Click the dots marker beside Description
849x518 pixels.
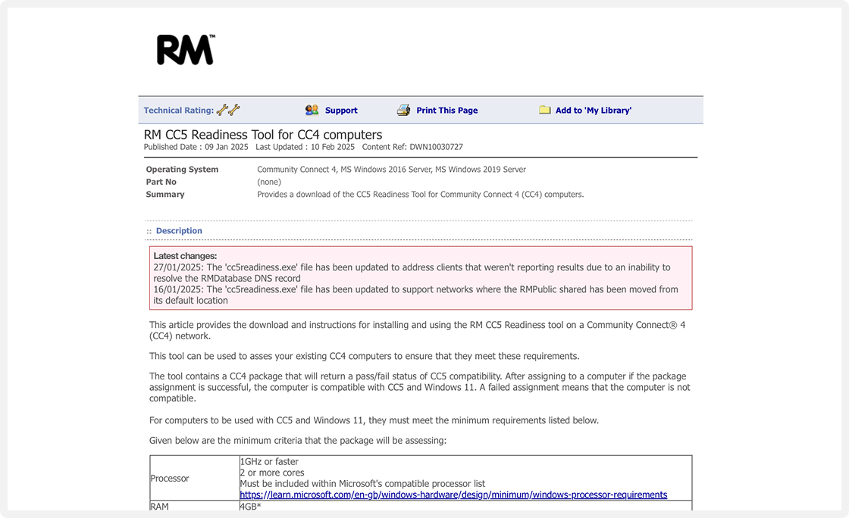pyautogui.click(x=149, y=231)
